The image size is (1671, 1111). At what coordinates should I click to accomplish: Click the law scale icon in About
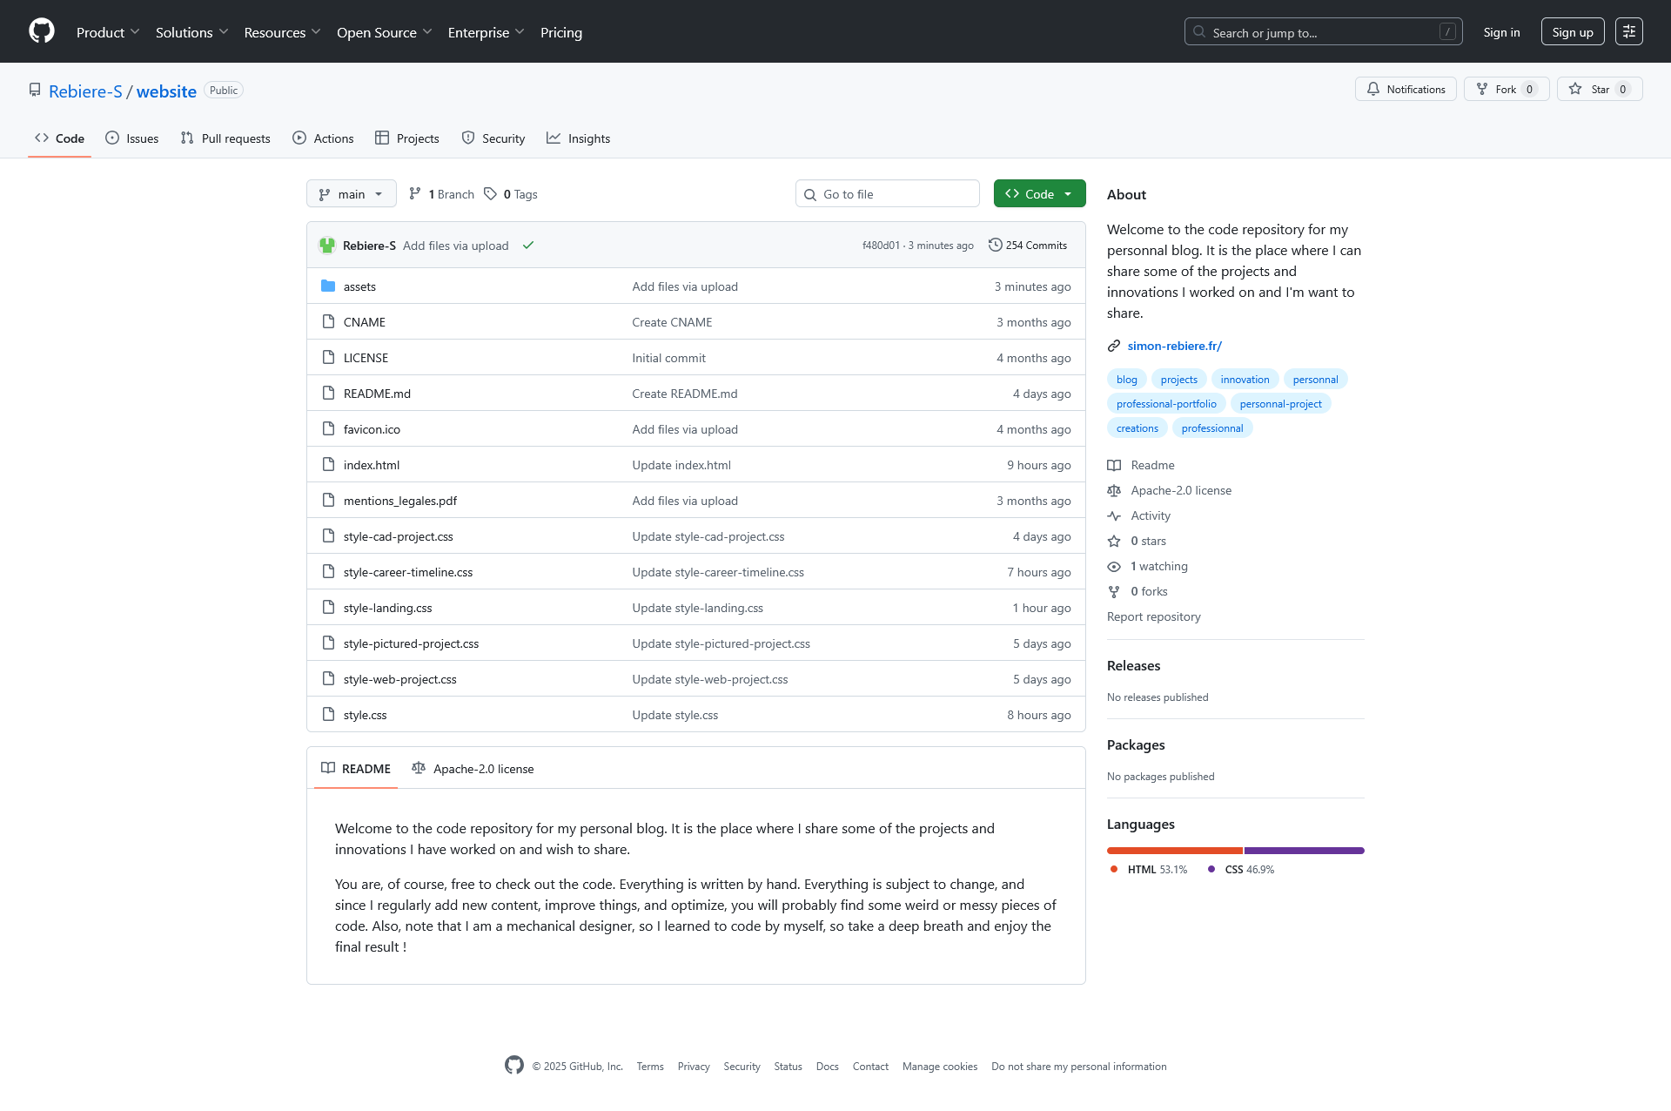point(1113,490)
